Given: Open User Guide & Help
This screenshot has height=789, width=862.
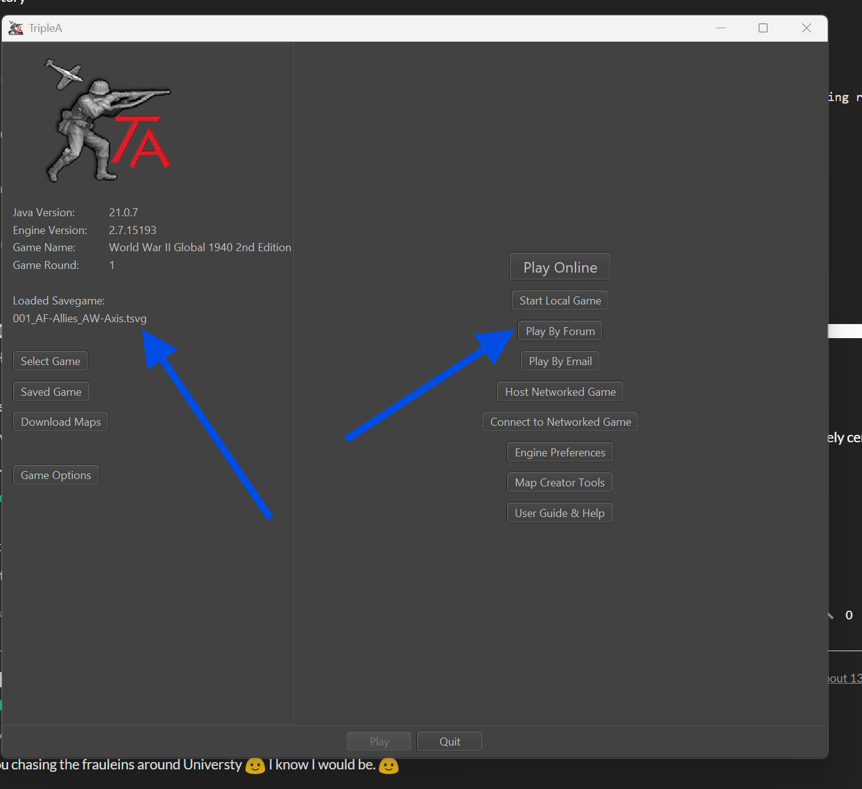Looking at the screenshot, I should [x=559, y=513].
